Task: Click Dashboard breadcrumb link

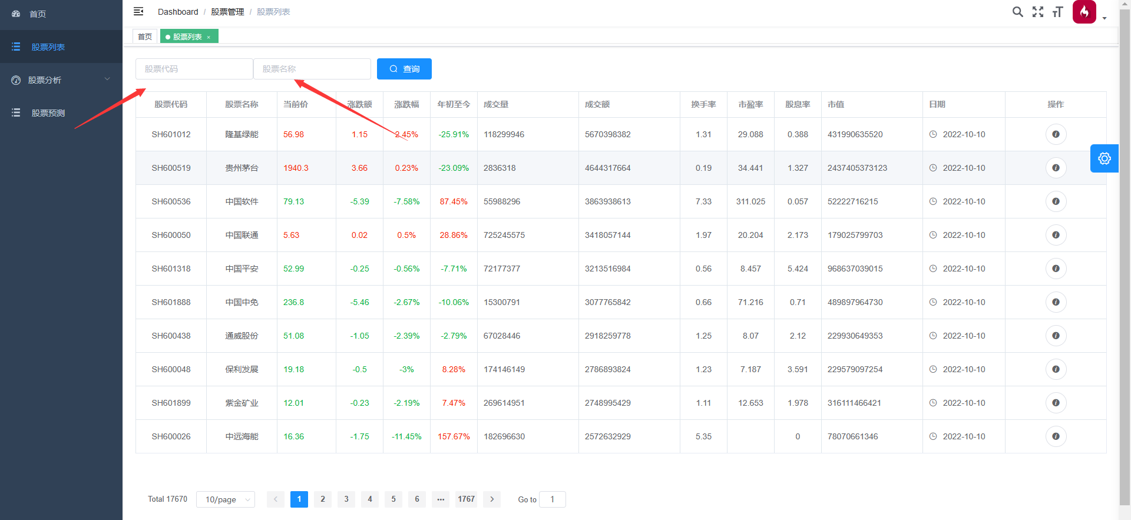Action: [x=178, y=12]
